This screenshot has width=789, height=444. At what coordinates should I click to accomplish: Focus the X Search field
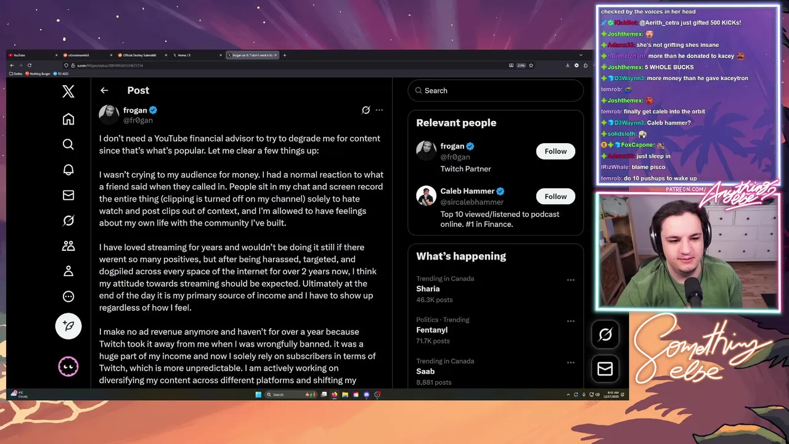[496, 91]
